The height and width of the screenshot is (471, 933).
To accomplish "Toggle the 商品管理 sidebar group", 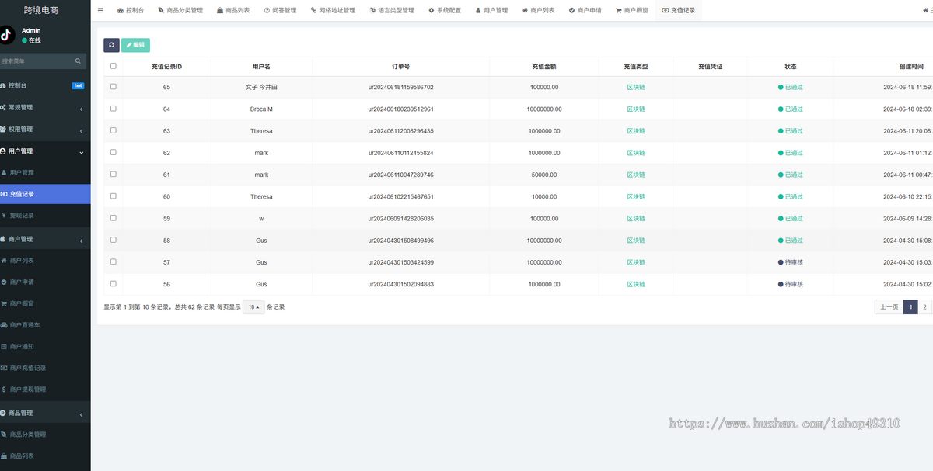I will [x=45, y=413].
